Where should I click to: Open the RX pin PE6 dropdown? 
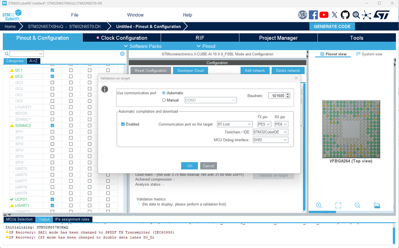tap(281, 124)
